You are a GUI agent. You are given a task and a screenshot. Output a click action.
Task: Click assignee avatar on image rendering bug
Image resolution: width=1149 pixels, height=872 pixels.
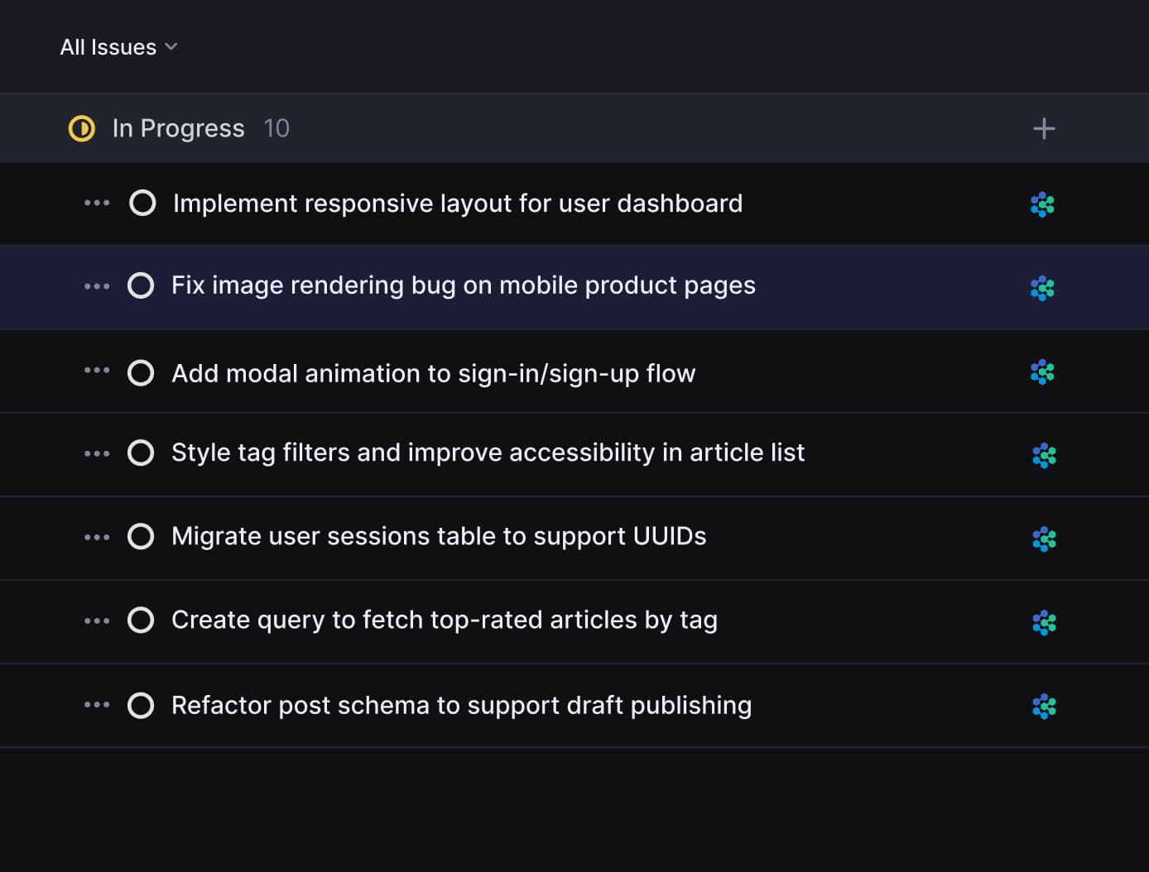[x=1042, y=288]
